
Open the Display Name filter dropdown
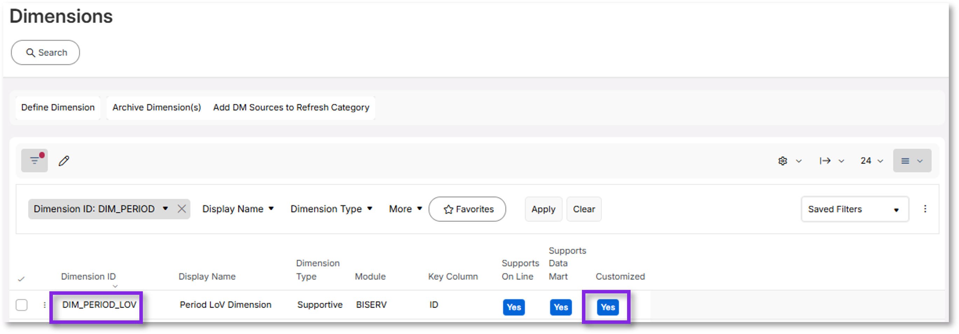click(x=238, y=209)
